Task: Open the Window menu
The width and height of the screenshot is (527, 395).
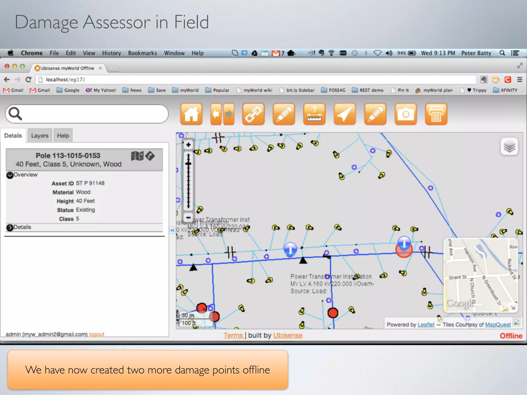Action: [x=174, y=53]
